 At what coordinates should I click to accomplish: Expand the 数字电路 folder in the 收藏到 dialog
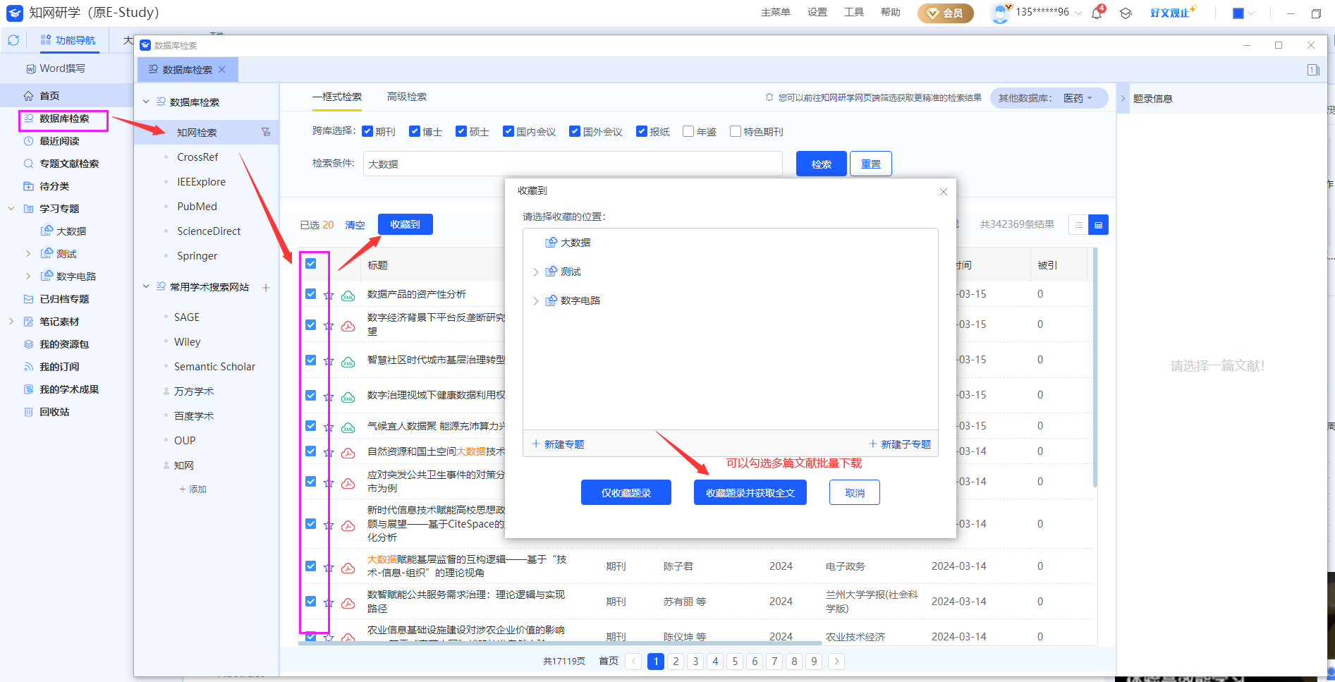[536, 300]
